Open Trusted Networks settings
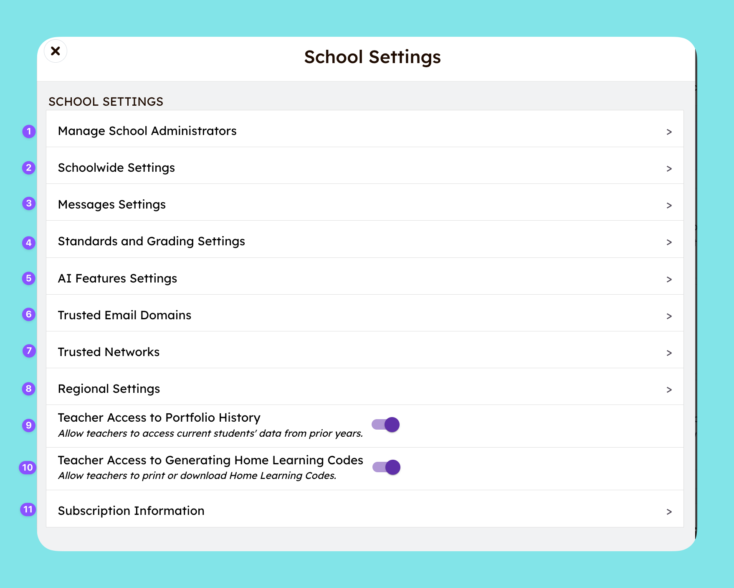Screen dimensions: 734x588 [x=109, y=351]
